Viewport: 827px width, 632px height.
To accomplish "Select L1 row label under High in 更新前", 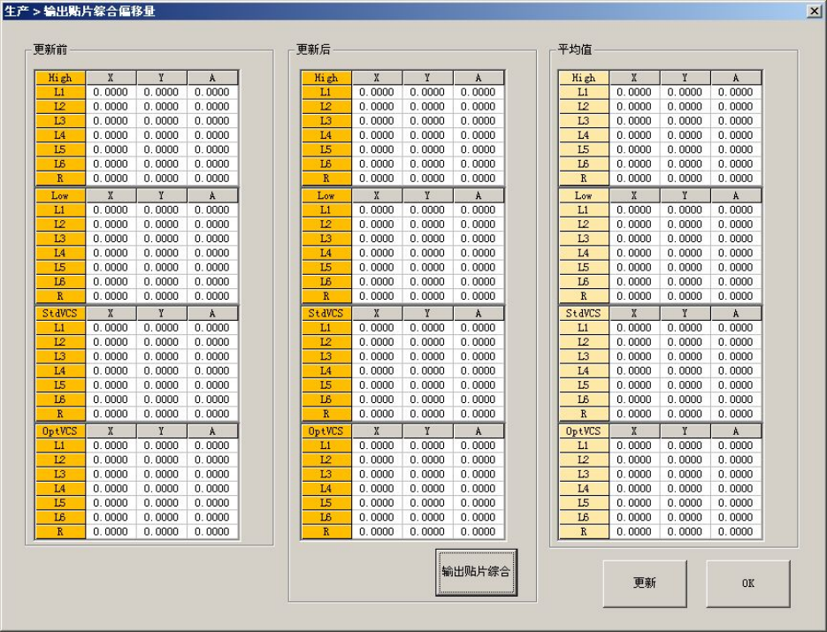I will (60, 92).
